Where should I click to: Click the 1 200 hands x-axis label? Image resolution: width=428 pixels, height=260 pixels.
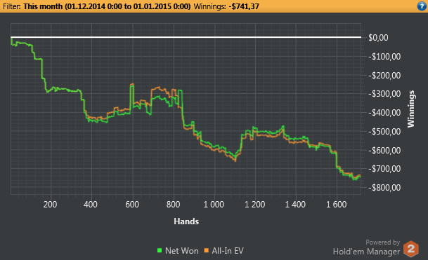coord(254,205)
